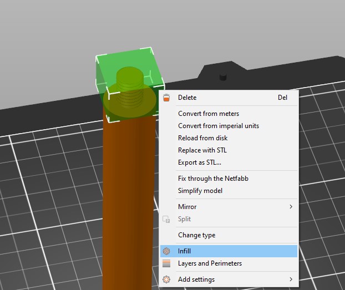Click the Del shortcut label
The image size is (345, 290).
[282, 98]
